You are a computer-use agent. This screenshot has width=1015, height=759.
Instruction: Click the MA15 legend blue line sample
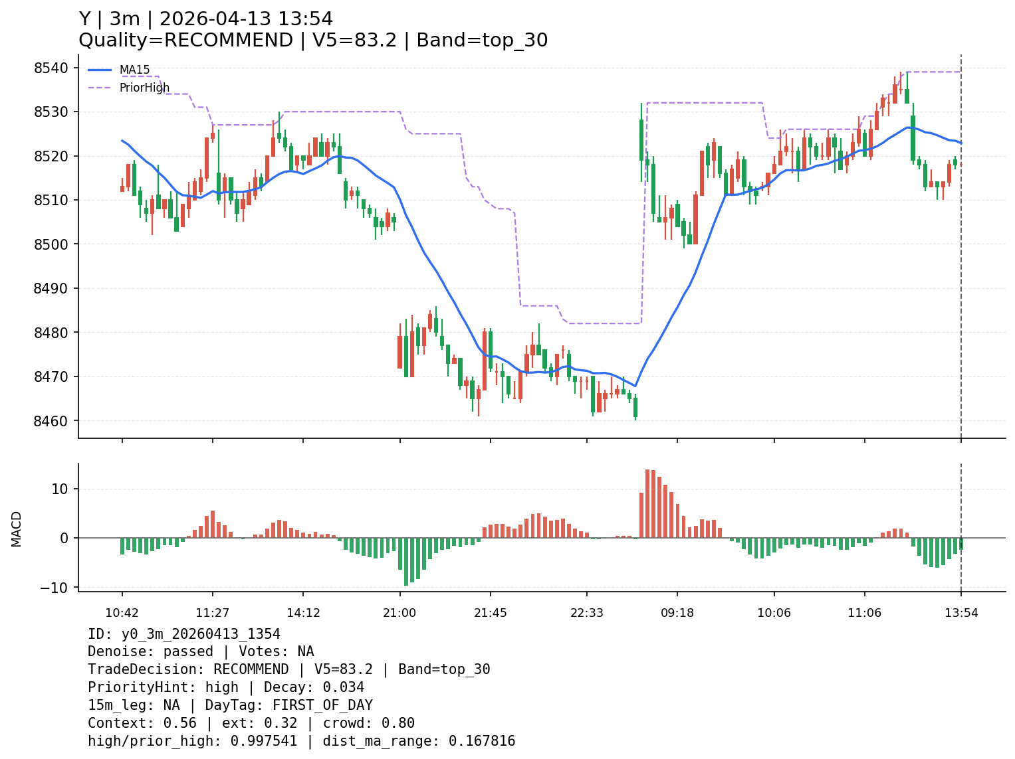coord(100,70)
